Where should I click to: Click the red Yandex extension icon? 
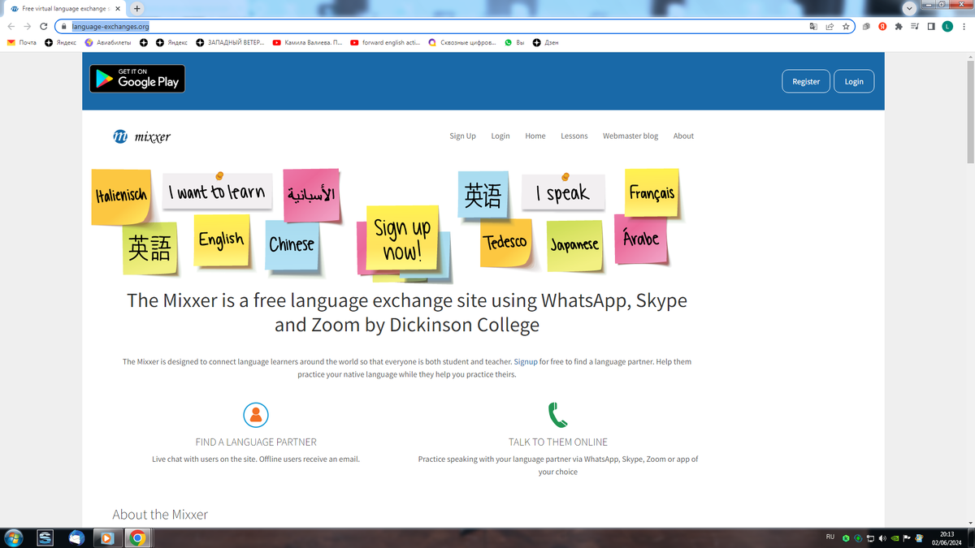882,26
